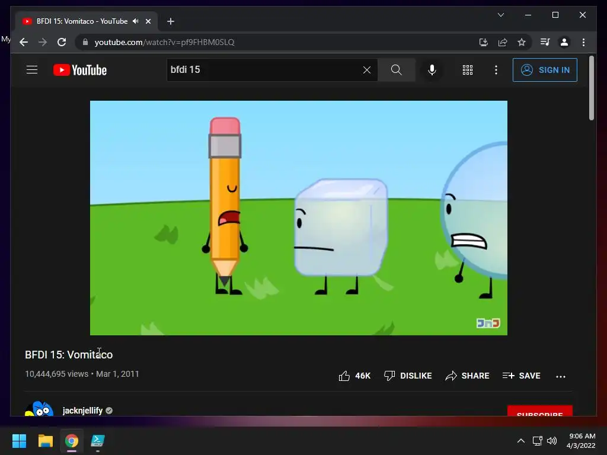The image size is (607, 455).
Task: Open volume tray icon
Action: point(552,441)
